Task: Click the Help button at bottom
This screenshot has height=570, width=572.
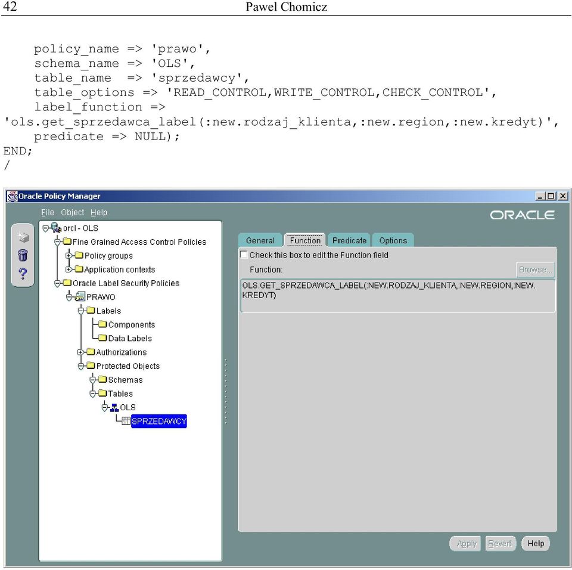Action: pos(536,543)
